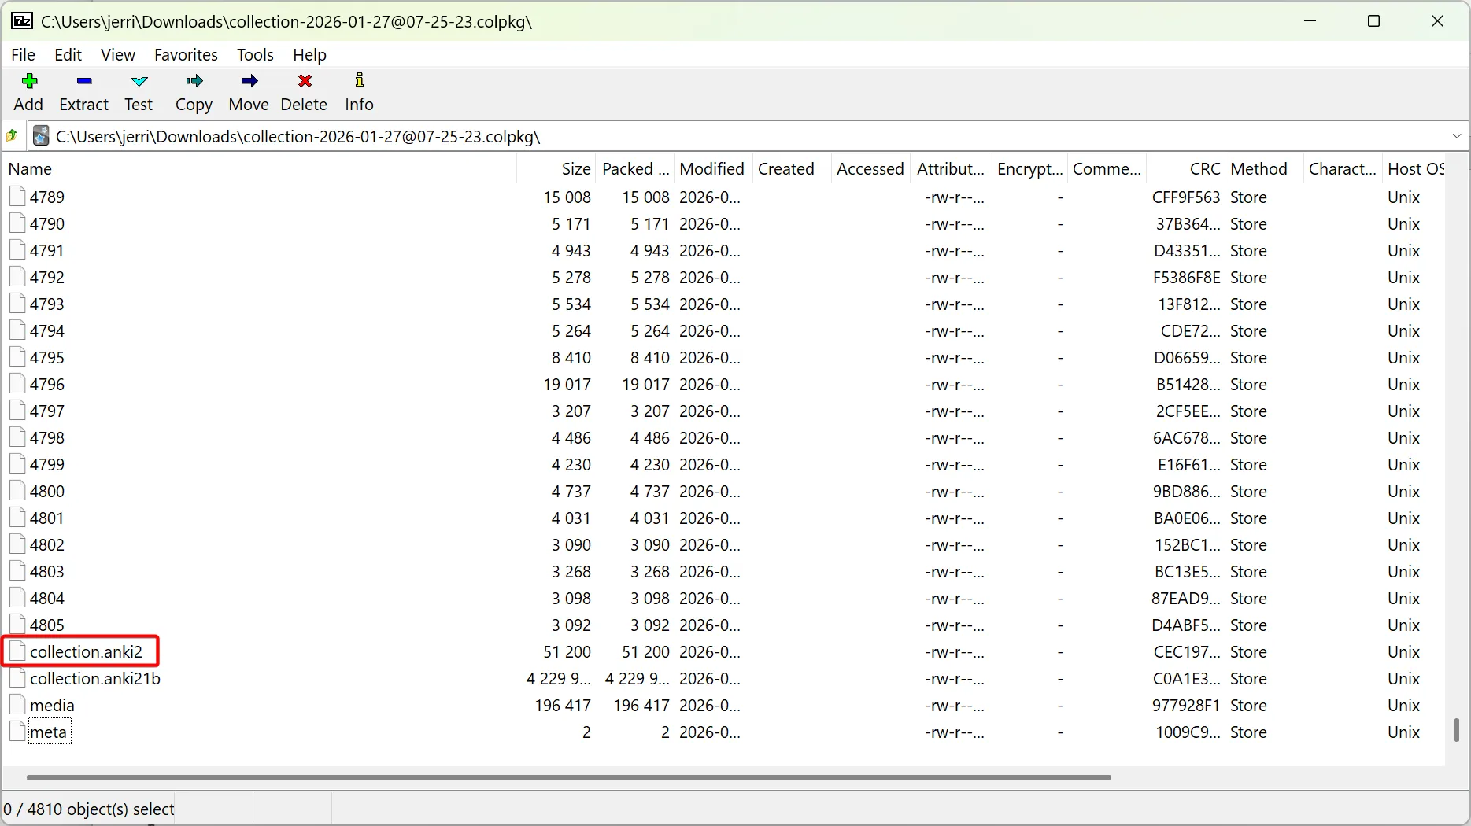Sort by the CRC column header

point(1204,169)
